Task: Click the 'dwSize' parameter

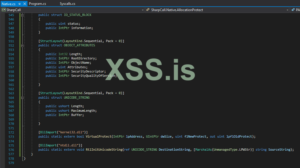Action: click(x=166, y=136)
